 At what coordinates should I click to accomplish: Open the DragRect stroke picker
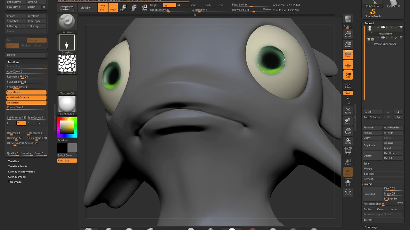[67, 44]
